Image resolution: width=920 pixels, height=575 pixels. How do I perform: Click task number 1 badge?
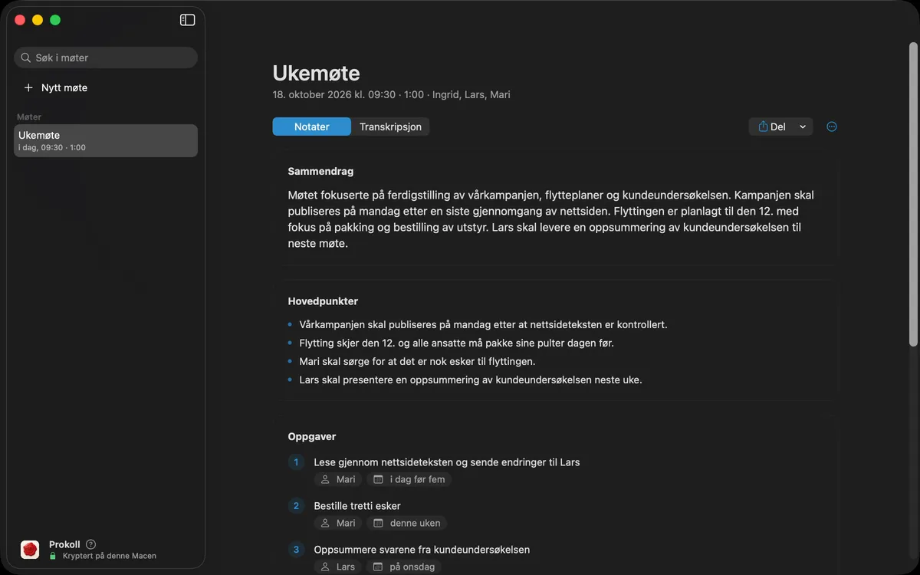click(296, 462)
